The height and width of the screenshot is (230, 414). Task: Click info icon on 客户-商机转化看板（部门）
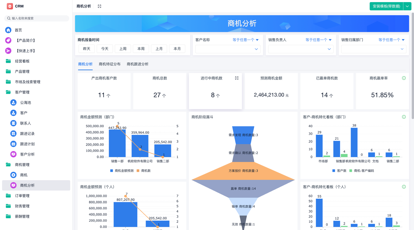tap(404, 117)
